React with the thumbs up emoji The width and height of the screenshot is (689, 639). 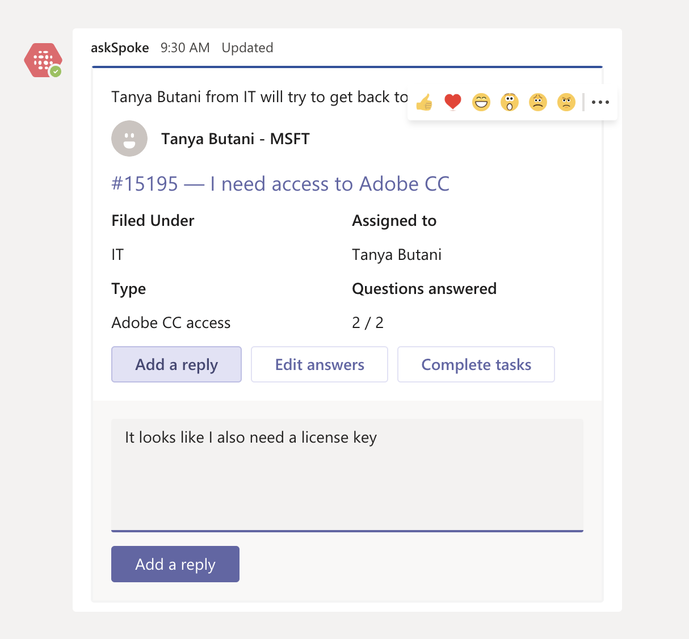click(424, 102)
